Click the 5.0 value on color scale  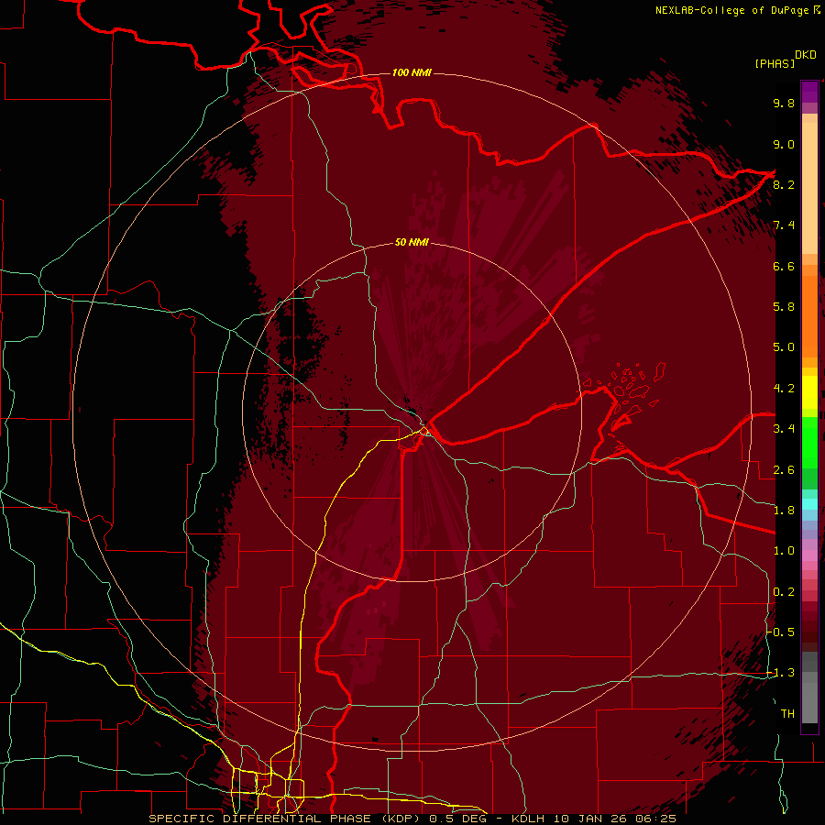[x=784, y=347]
